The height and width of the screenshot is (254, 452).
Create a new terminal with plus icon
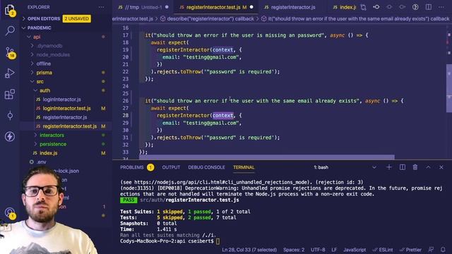point(389,167)
